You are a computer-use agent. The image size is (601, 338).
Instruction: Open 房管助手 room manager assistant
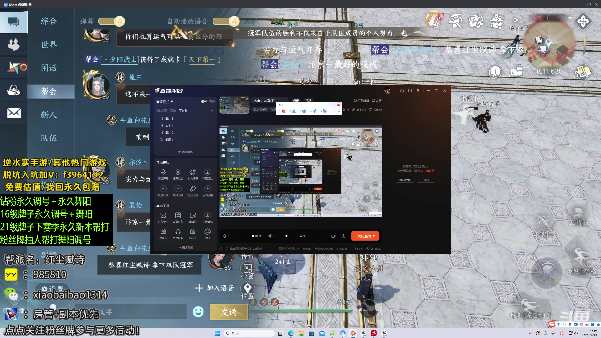(x=178, y=234)
